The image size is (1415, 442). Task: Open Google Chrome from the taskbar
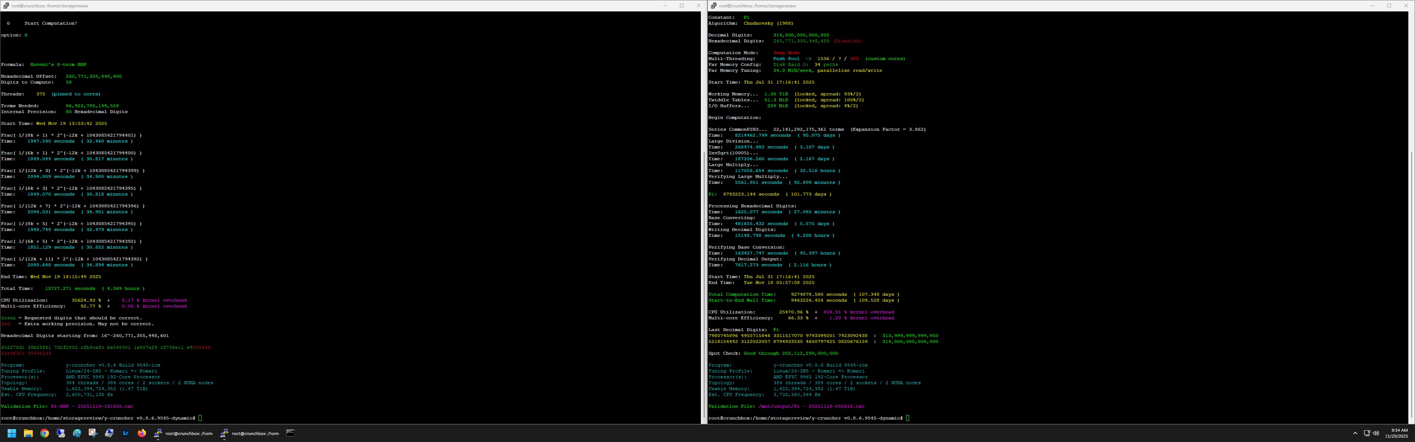tap(45, 433)
